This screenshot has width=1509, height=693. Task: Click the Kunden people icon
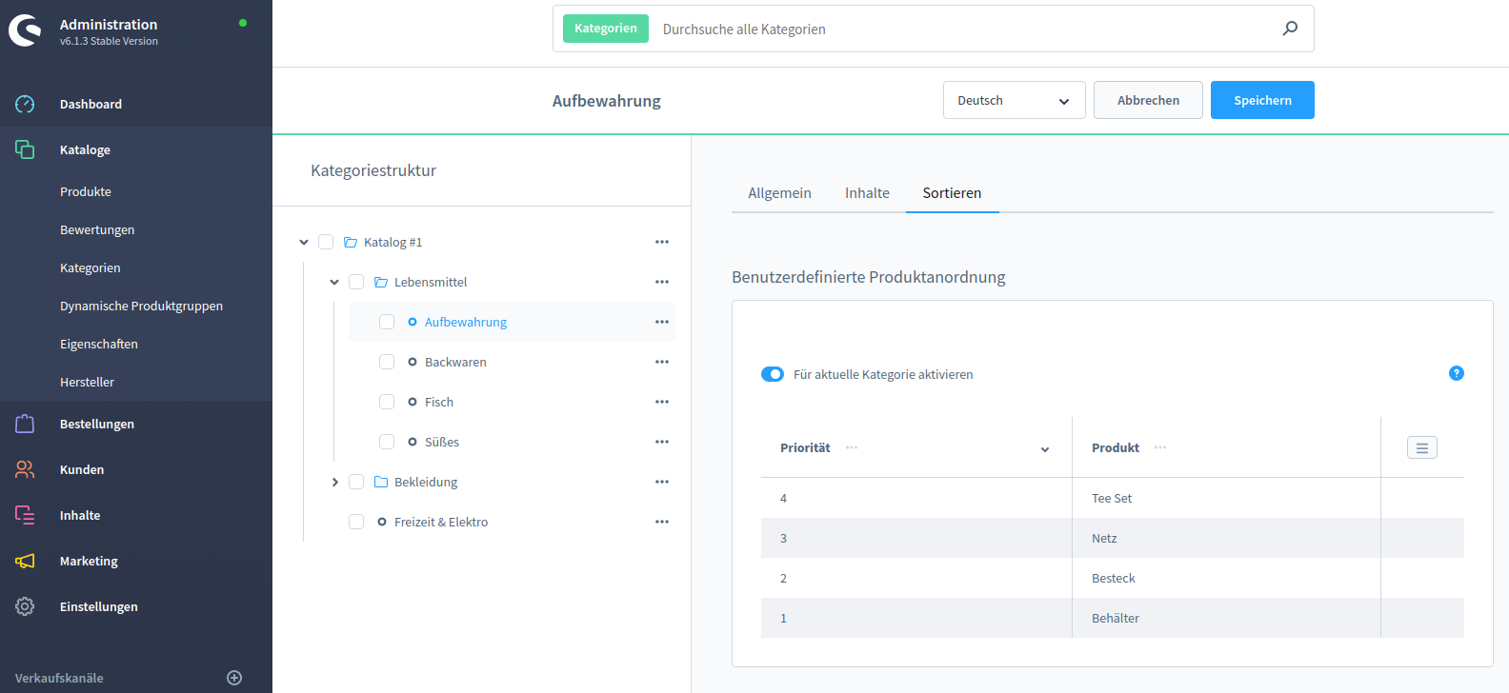(x=25, y=469)
